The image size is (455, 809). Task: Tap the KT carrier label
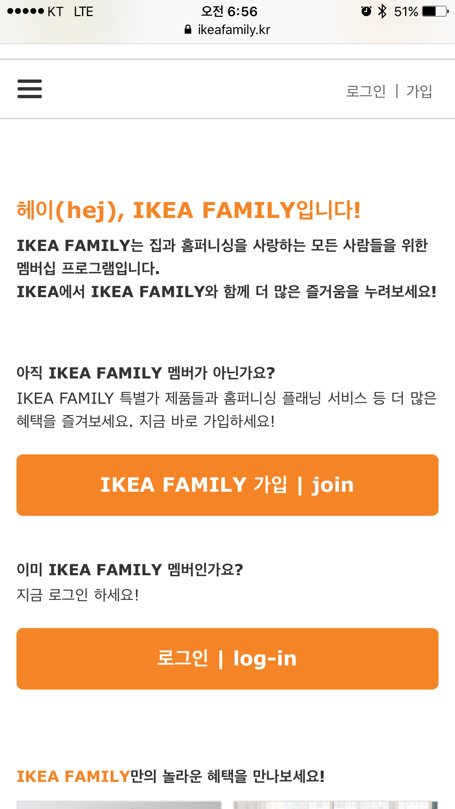[x=55, y=12]
